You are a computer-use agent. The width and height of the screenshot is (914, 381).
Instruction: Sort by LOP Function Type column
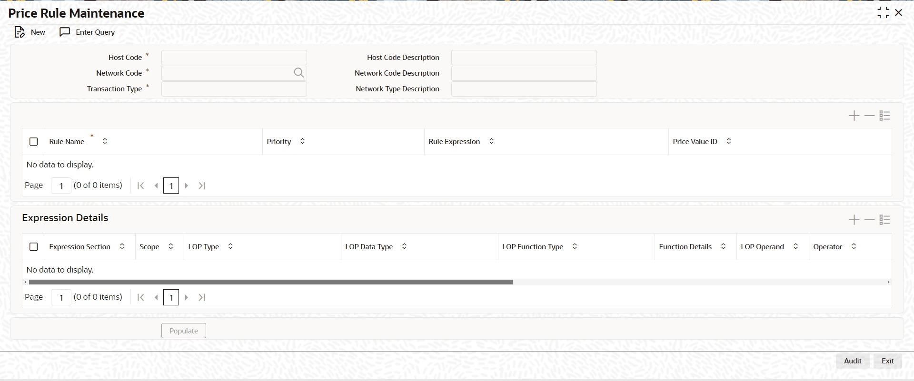click(575, 246)
